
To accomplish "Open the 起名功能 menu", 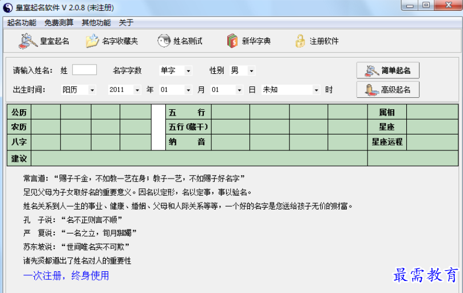I will tap(22, 23).
